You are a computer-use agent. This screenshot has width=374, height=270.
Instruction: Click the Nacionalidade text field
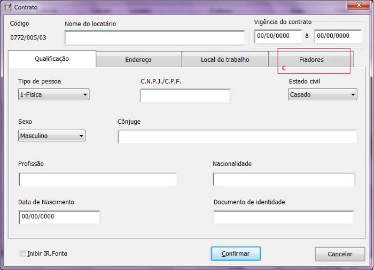click(284, 179)
